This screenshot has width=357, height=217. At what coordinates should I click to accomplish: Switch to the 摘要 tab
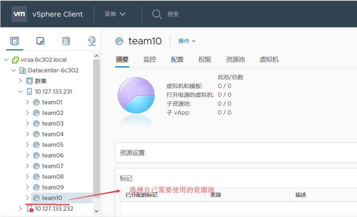pyautogui.click(x=122, y=60)
